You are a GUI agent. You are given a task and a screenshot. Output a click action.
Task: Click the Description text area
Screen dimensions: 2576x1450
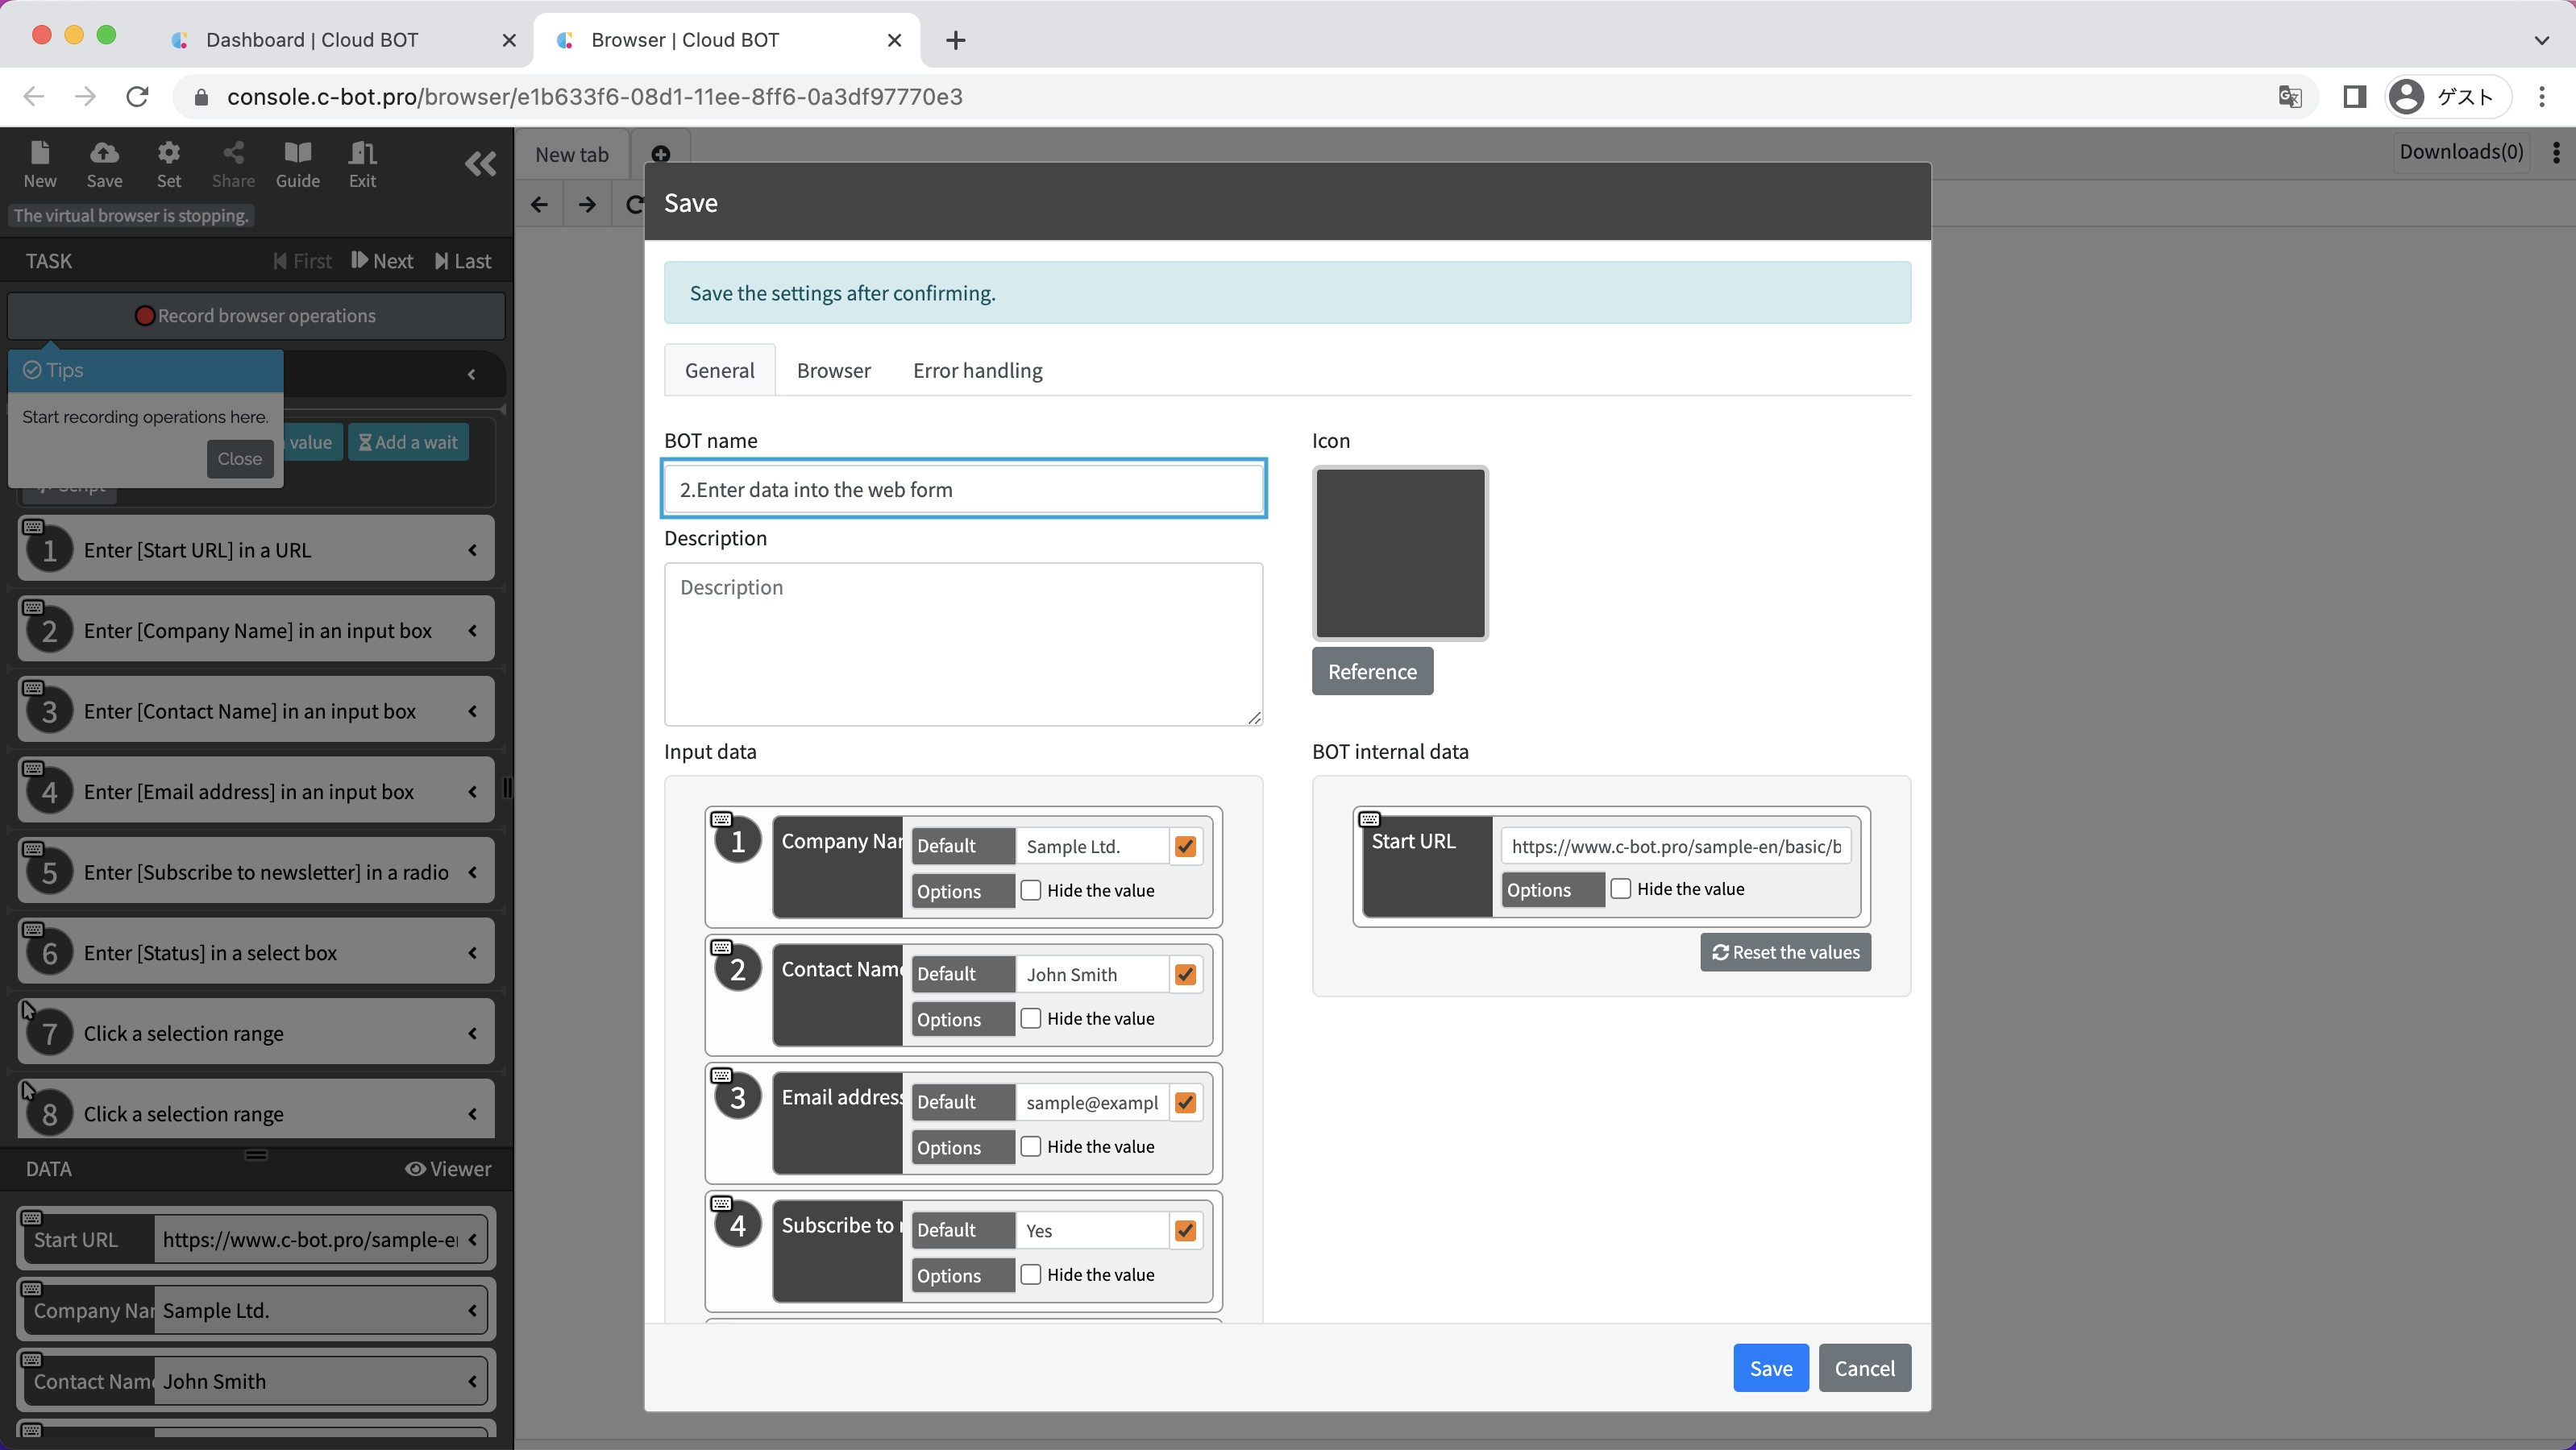point(962,644)
